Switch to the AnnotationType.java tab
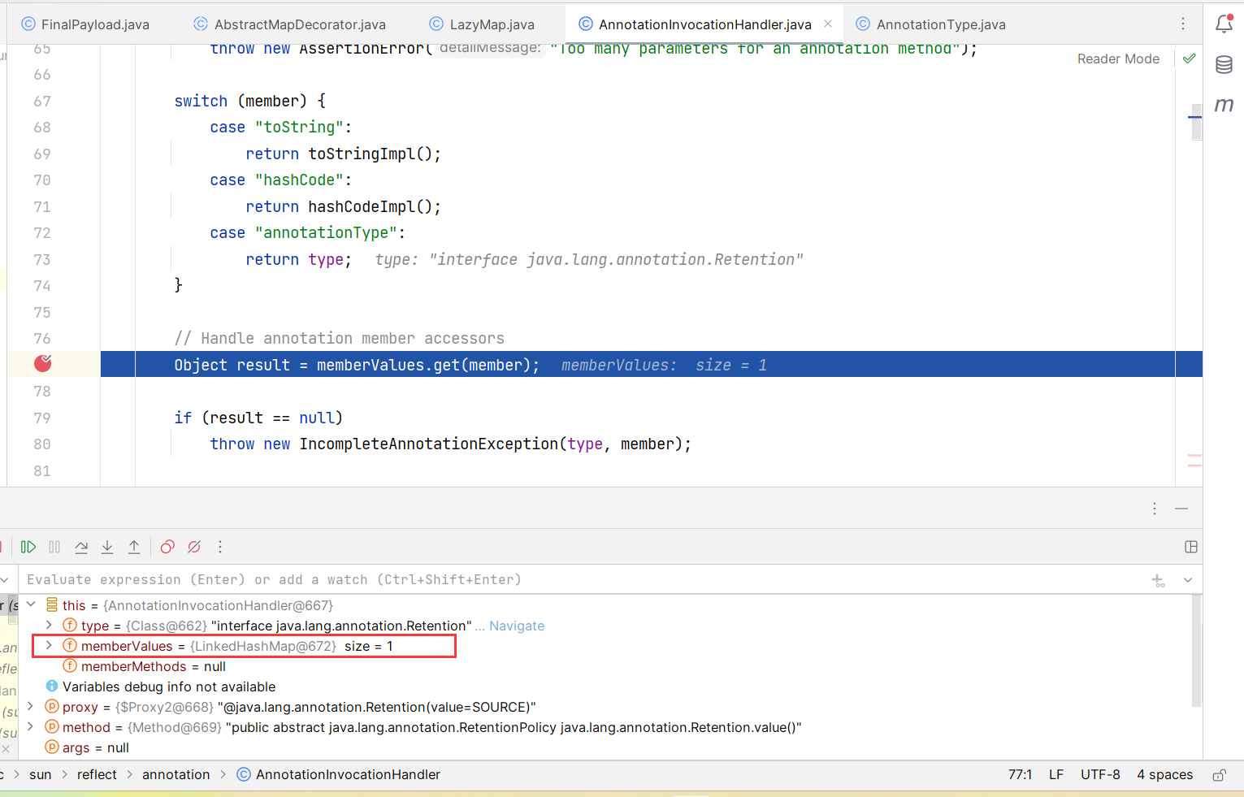The image size is (1244, 797). click(940, 24)
